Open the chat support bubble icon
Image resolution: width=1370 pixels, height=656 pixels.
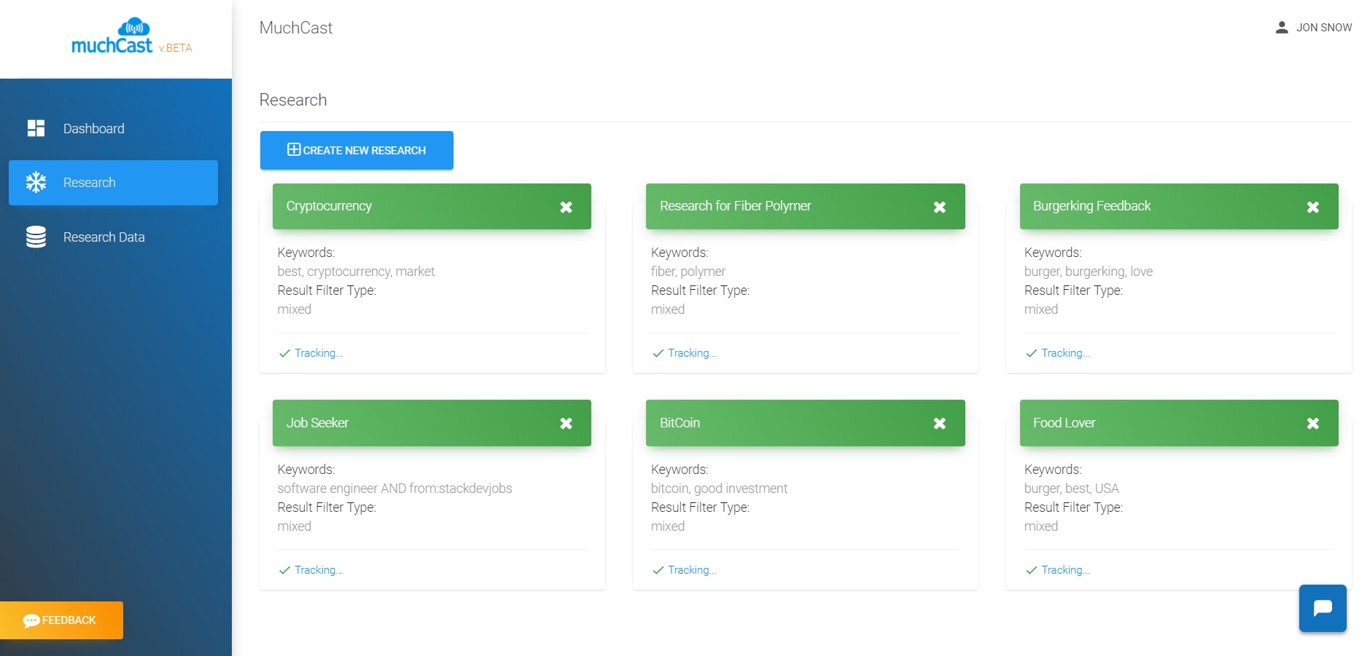pyautogui.click(x=1322, y=608)
